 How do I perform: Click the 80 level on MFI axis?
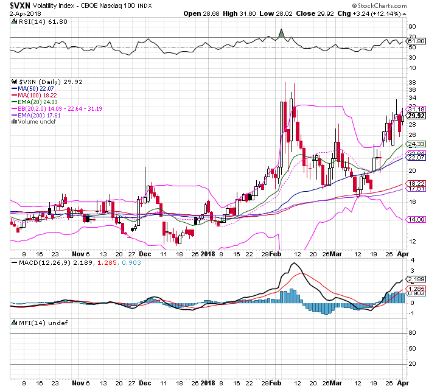tap(412, 333)
